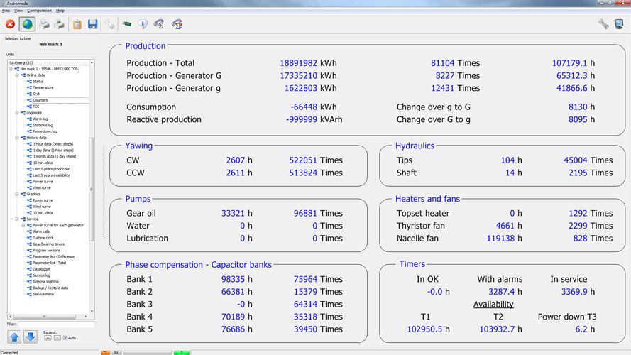Collapse the Online data tree node

point(17,75)
